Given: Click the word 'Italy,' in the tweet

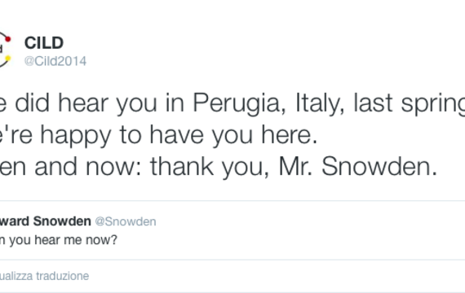Looking at the screenshot, I should click(x=320, y=103).
